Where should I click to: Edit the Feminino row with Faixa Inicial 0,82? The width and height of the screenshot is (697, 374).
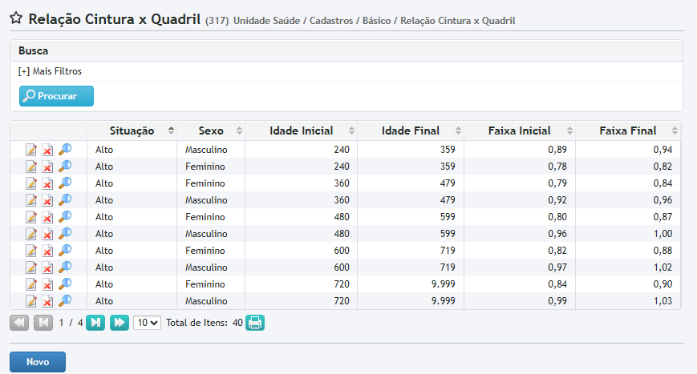31,251
